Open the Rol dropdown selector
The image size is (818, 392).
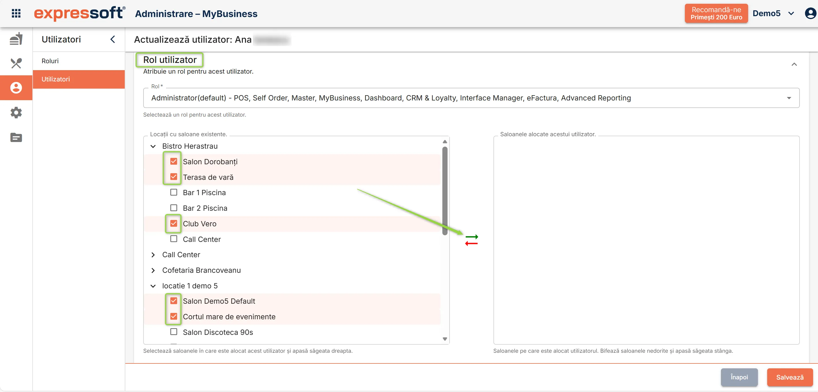click(471, 98)
